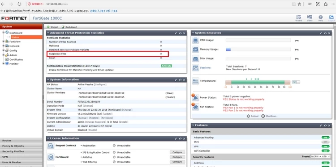The width and height of the screenshot is (336, 167).
Task: Open the Router menu section
Action: click(x=21, y=141)
